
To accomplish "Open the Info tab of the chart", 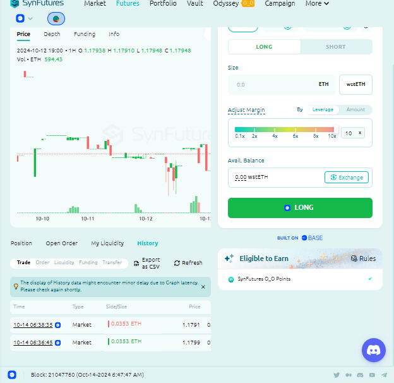I will (x=114, y=34).
